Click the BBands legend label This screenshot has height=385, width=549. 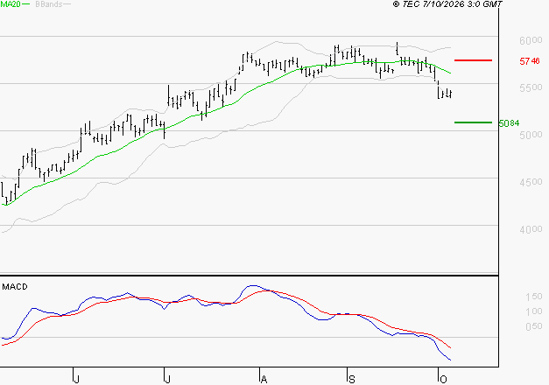point(49,4)
